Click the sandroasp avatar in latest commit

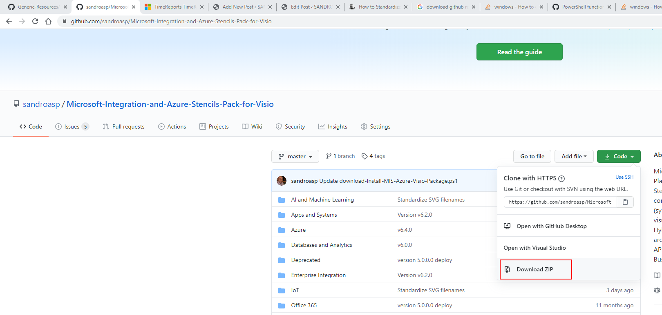(x=282, y=181)
